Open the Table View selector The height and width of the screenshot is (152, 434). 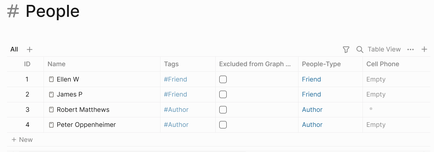384,49
